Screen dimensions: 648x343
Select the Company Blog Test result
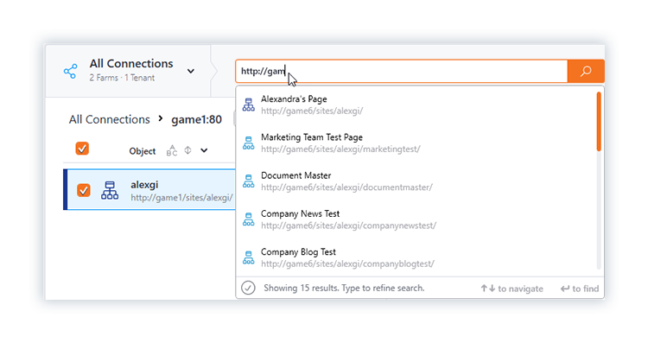416,257
